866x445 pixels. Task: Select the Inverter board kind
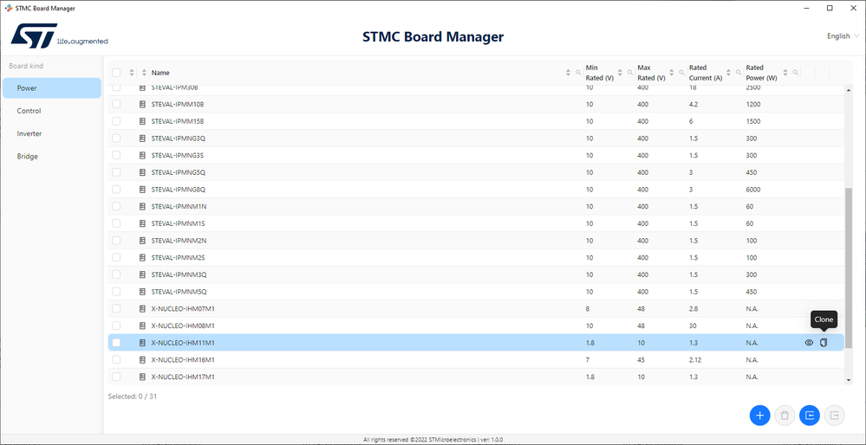tap(52, 133)
